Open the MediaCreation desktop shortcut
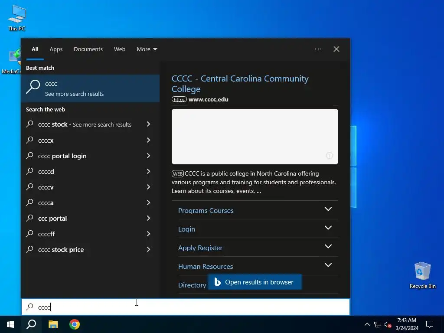Viewport: 444px width, 333px height. click(11, 62)
